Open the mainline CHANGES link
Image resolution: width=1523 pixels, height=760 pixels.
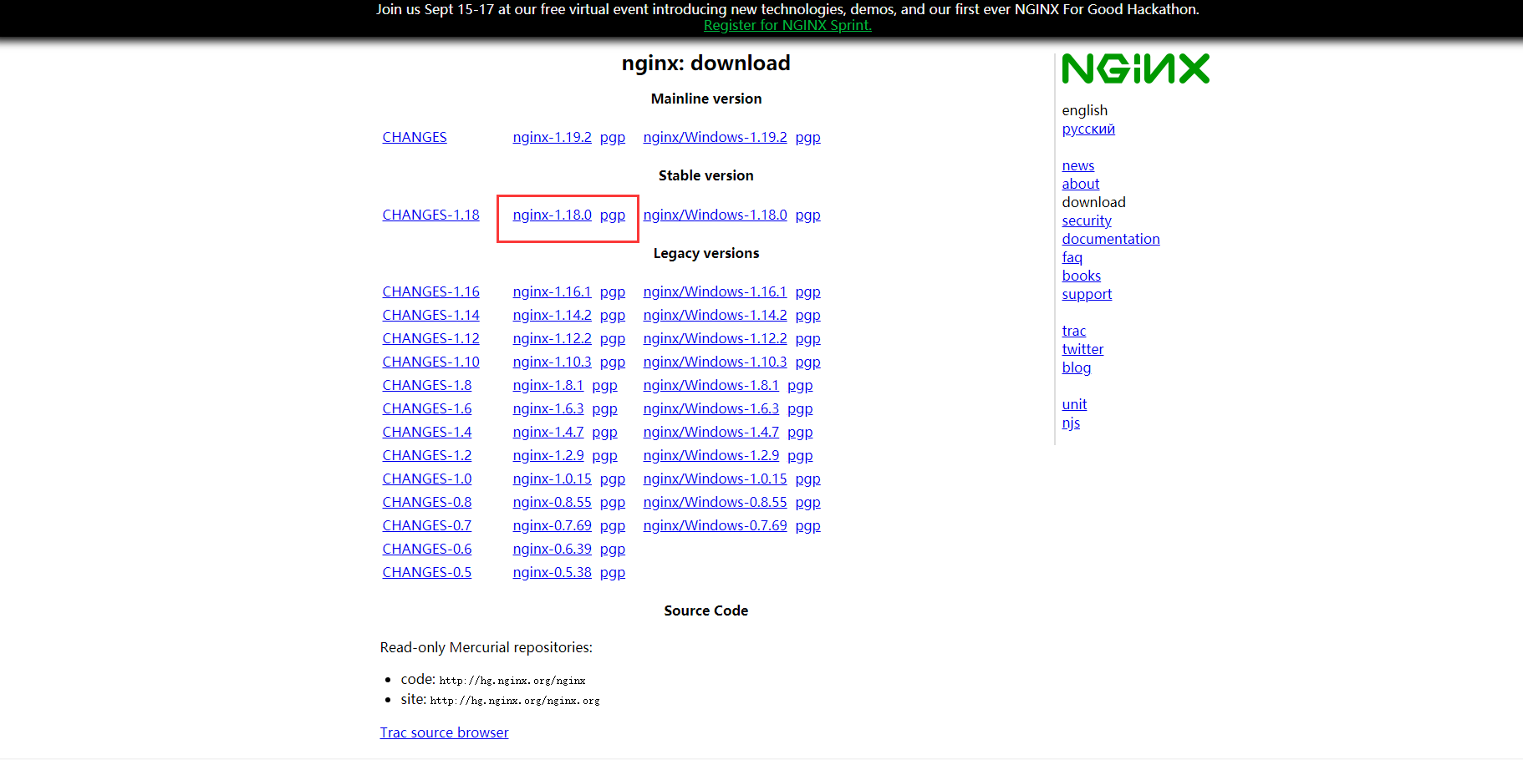coord(415,137)
